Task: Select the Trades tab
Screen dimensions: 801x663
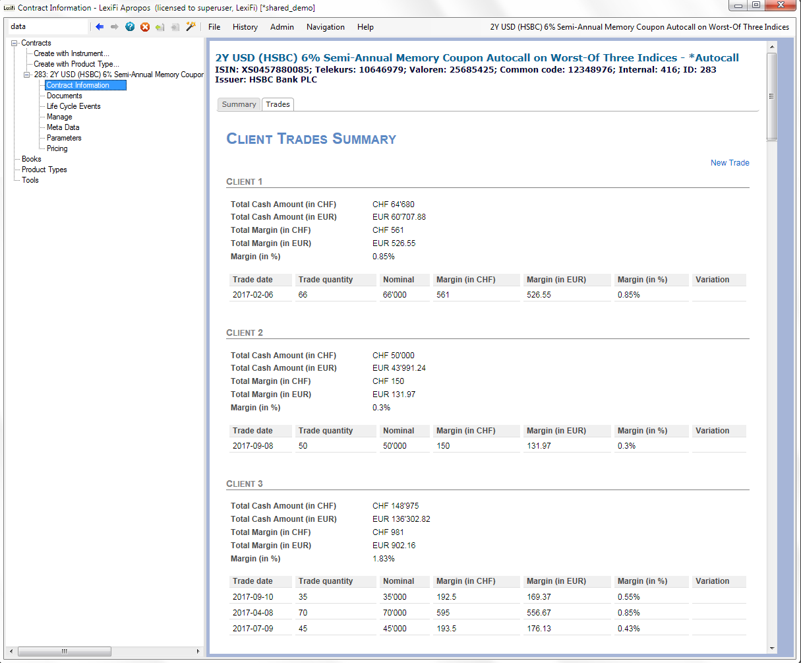Action: (278, 104)
